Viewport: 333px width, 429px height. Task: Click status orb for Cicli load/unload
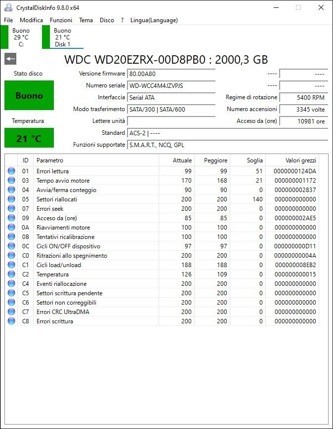11,265
